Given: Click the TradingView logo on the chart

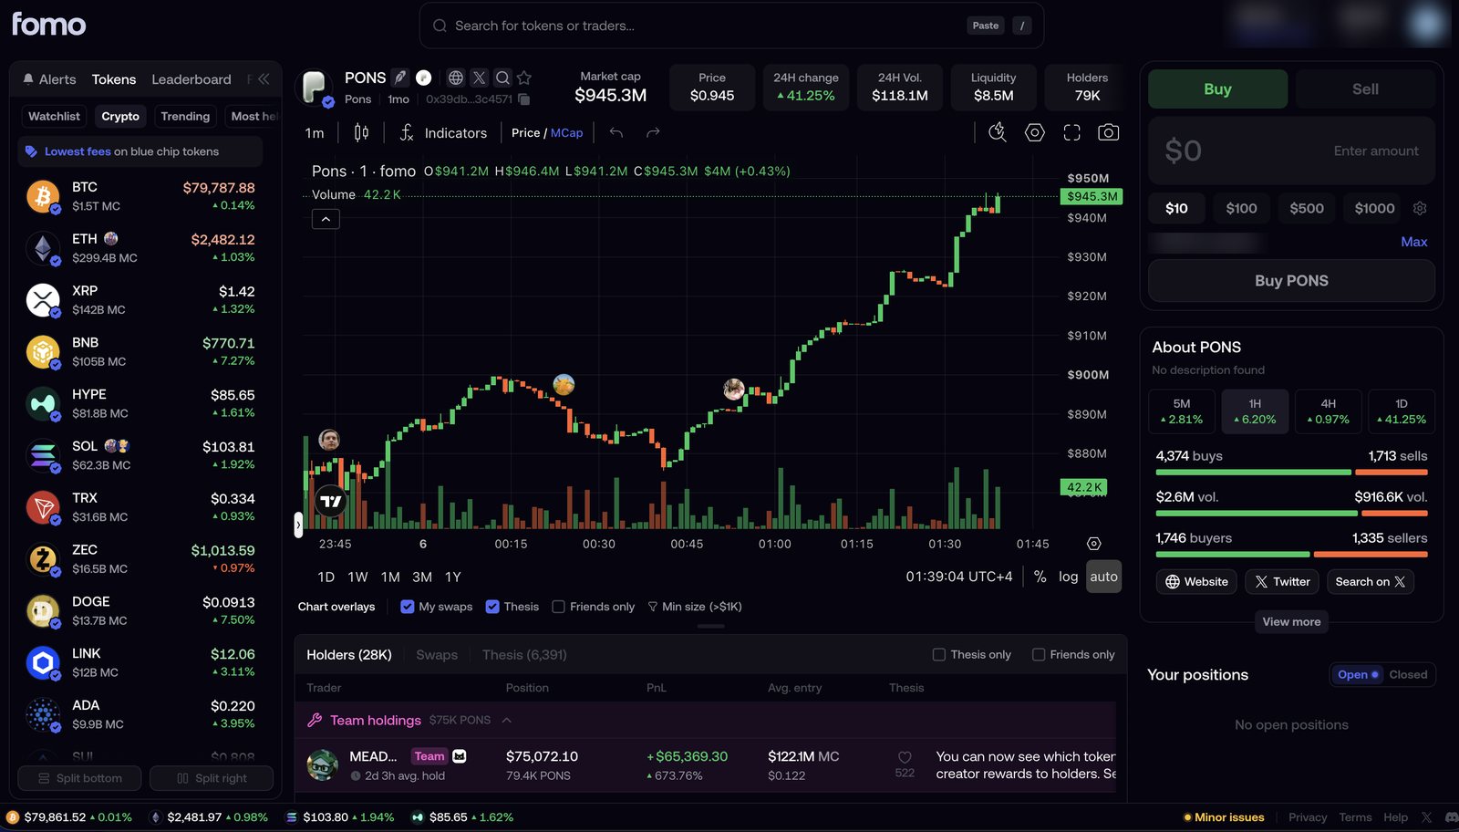Looking at the screenshot, I should [x=331, y=501].
